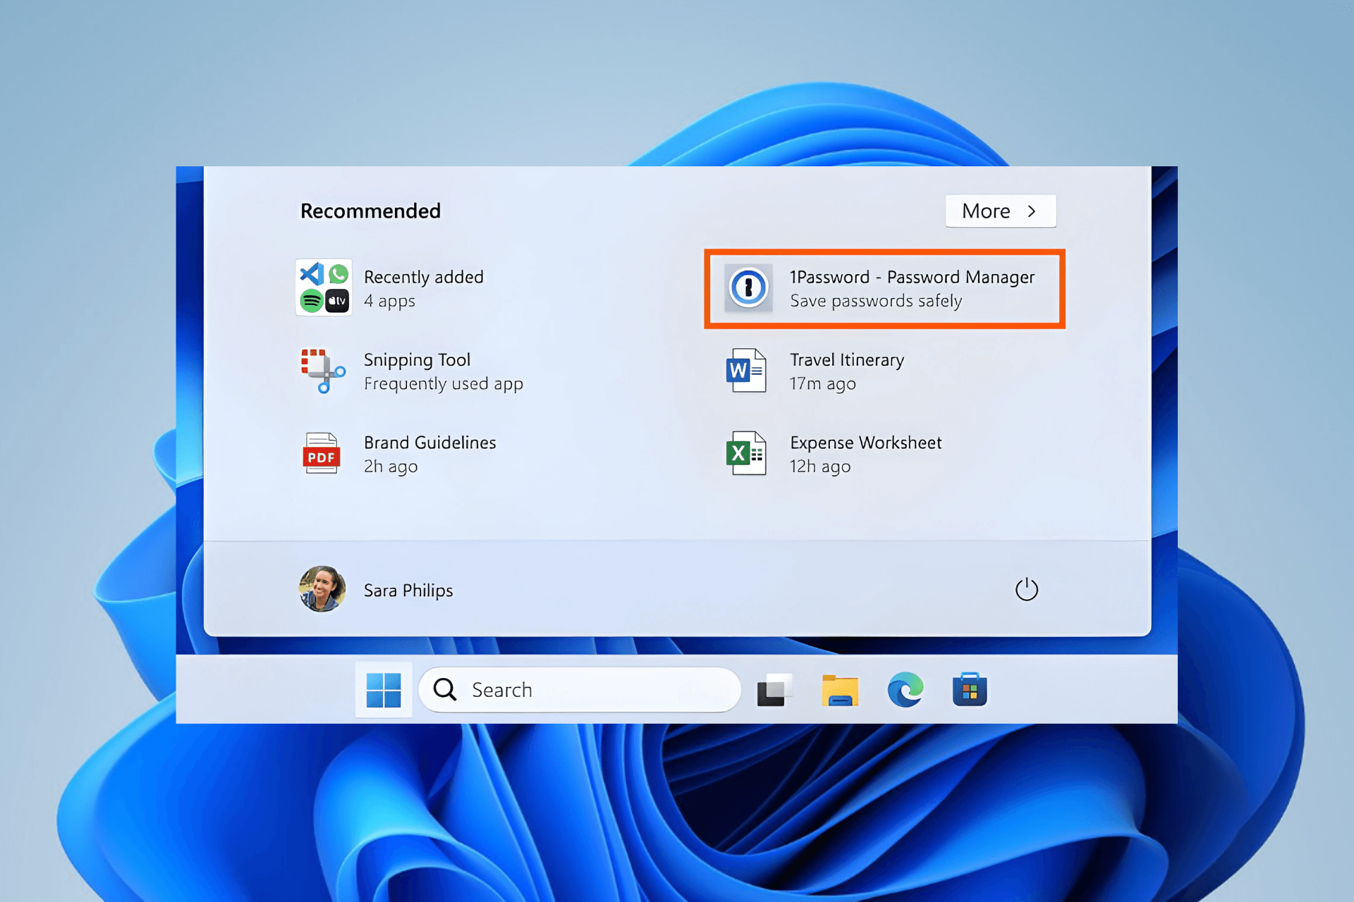
Task: Click the taskbar Search input field
Action: (580, 690)
